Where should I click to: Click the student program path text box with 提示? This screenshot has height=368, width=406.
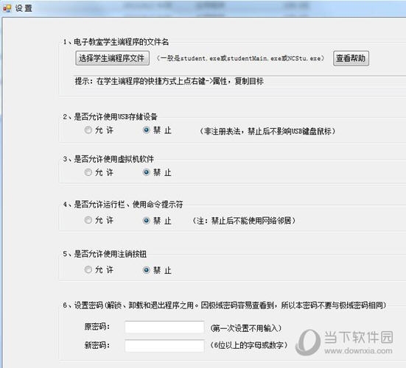coord(239,81)
